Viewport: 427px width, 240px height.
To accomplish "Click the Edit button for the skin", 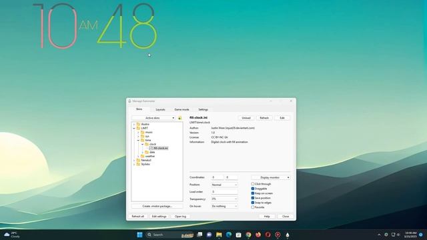I will tap(282, 118).
